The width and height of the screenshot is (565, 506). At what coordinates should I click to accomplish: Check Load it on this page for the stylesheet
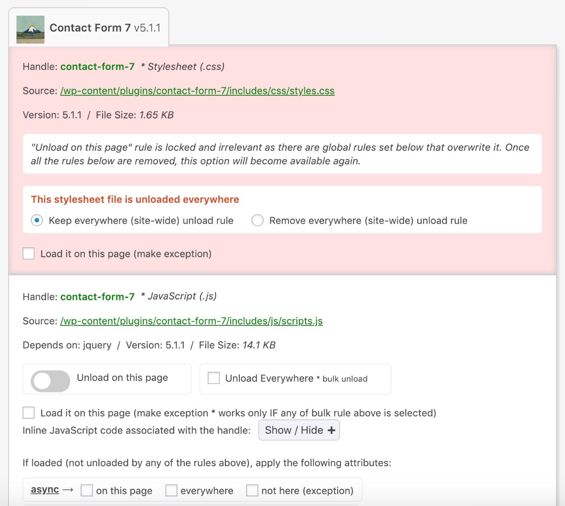click(29, 253)
